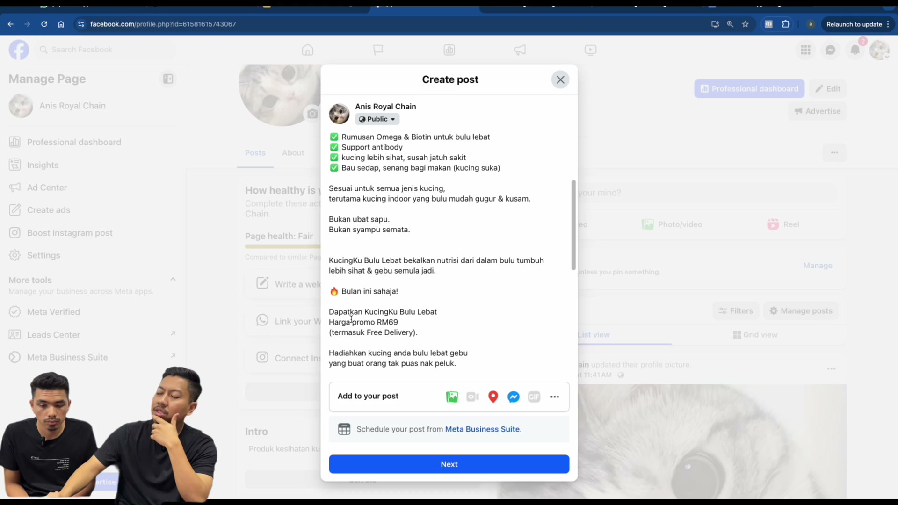Click the blue Next button
This screenshot has width=898, height=505.
click(449, 464)
